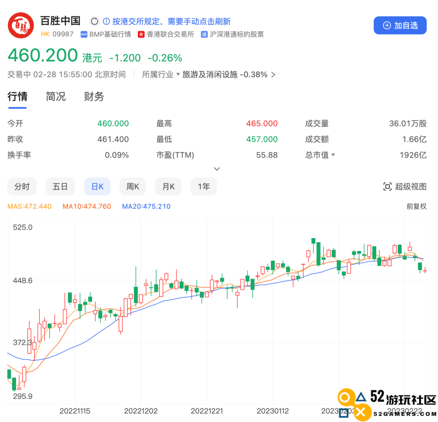Click the 448.6 price axis label
The height and width of the screenshot is (422, 438).
click(x=23, y=281)
